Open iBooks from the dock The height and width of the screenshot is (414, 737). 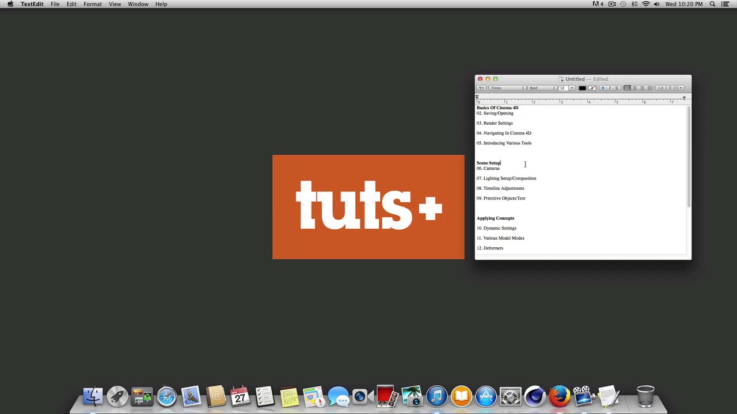coord(461,396)
